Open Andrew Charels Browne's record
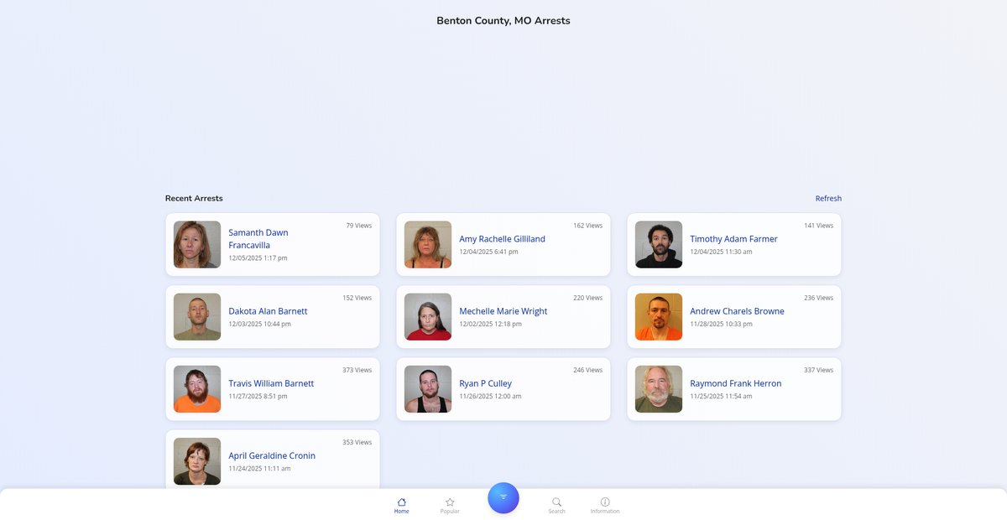1007x520 pixels. point(734,317)
